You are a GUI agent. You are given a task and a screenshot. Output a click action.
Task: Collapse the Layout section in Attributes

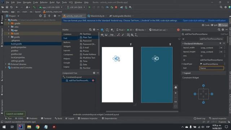click(x=183, y=73)
